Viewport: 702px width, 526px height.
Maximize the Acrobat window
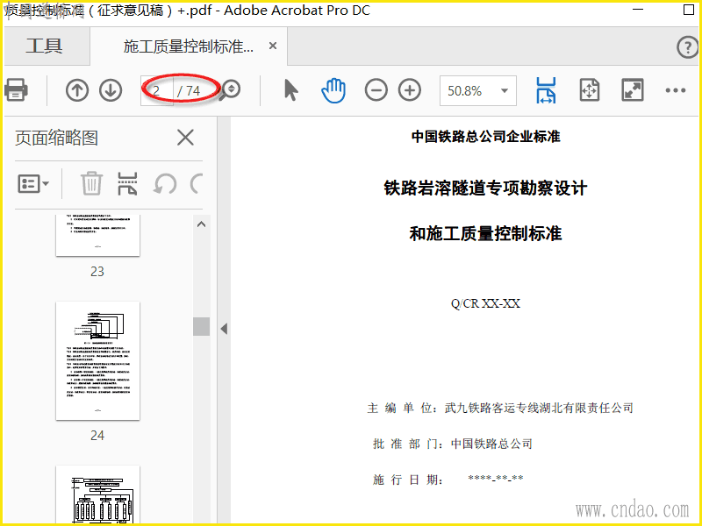(690, 10)
